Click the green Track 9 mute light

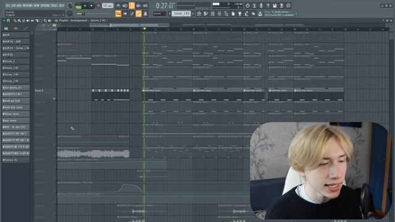(x=54, y=99)
